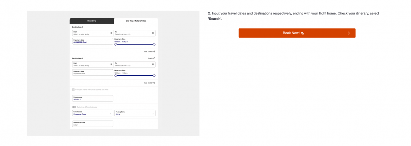This screenshot has width=411, height=146.
Task: Click Add Sector plus icon under Destination 2
Action: pyautogui.click(x=154, y=83)
